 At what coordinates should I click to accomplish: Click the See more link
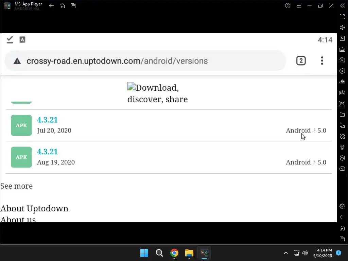(17, 186)
